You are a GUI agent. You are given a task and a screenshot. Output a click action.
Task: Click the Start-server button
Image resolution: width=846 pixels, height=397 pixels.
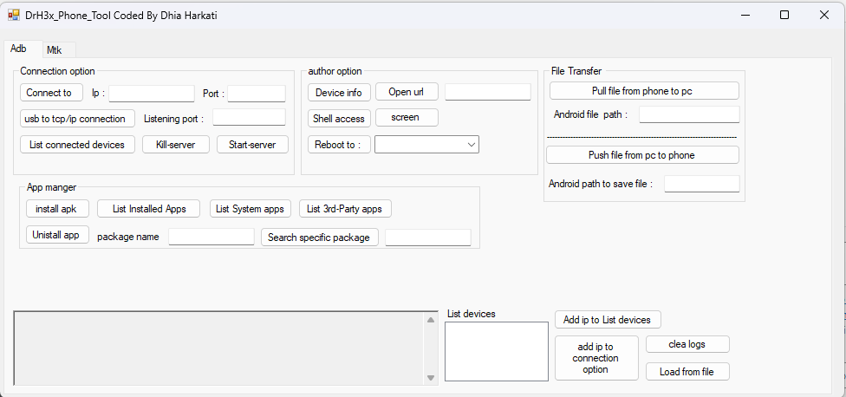[x=252, y=145]
